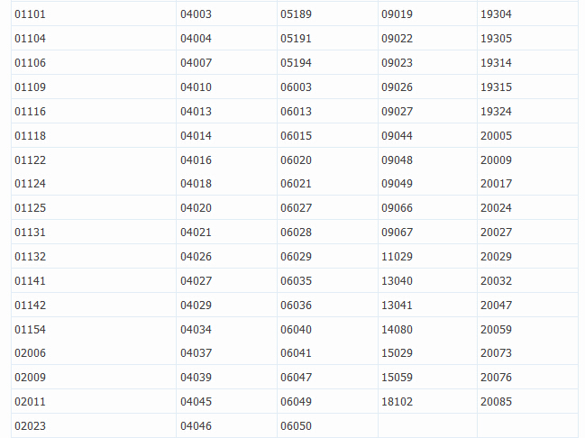The image size is (585, 438).
Task: Click the cell showing 18102
Action: pos(397,402)
